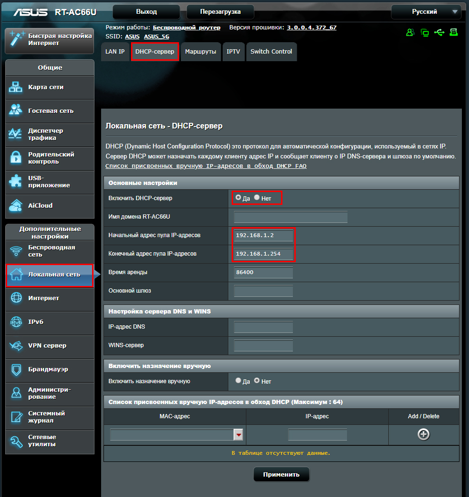
Task: Select Да for Включить DHCP-сервер
Action: (x=238, y=197)
